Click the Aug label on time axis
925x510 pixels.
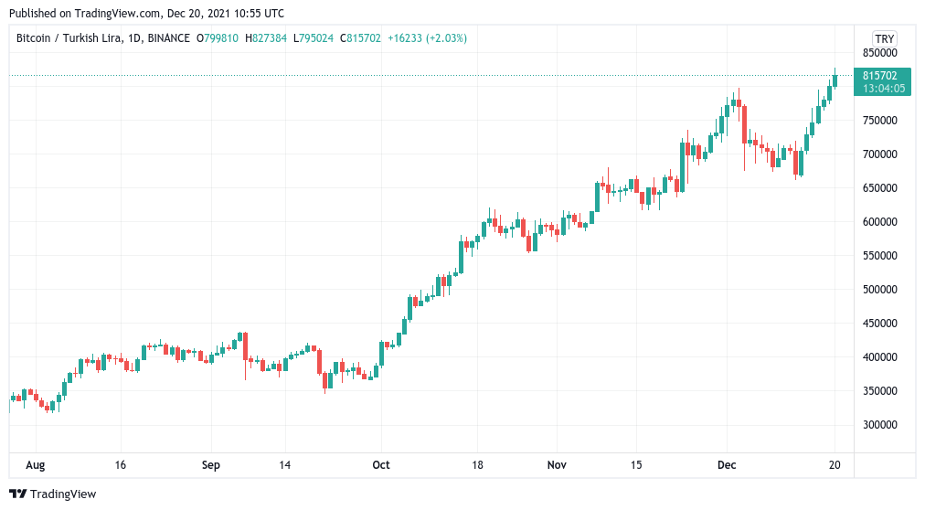tap(36, 465)
